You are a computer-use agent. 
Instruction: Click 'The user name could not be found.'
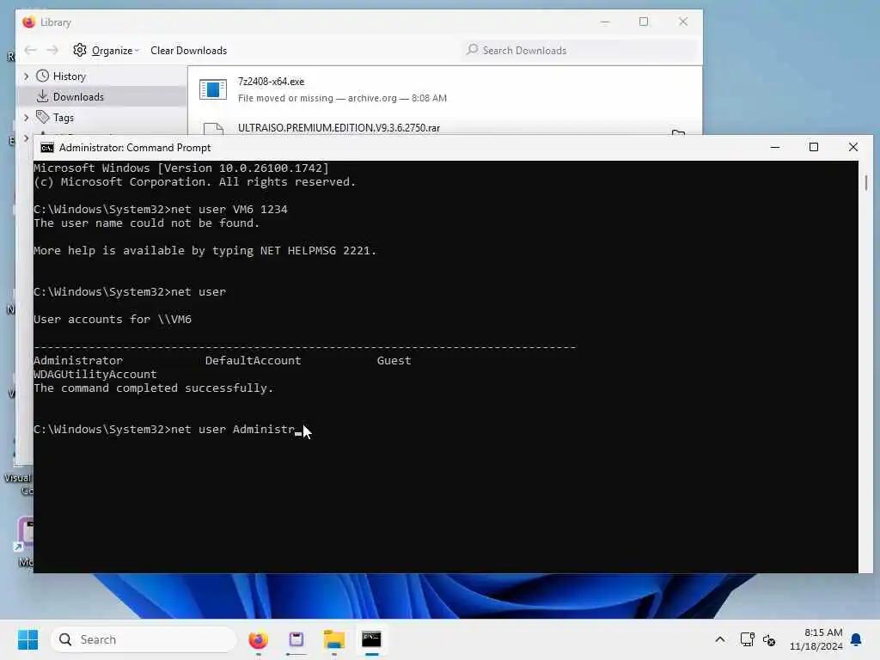point(146,223)
